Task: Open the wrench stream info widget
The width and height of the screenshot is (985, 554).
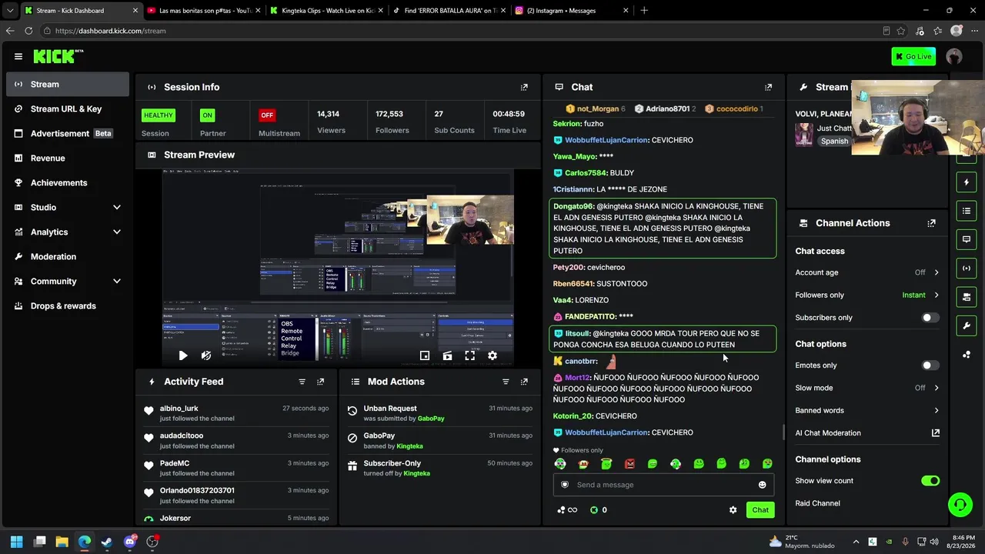Action: click(967, 326)
